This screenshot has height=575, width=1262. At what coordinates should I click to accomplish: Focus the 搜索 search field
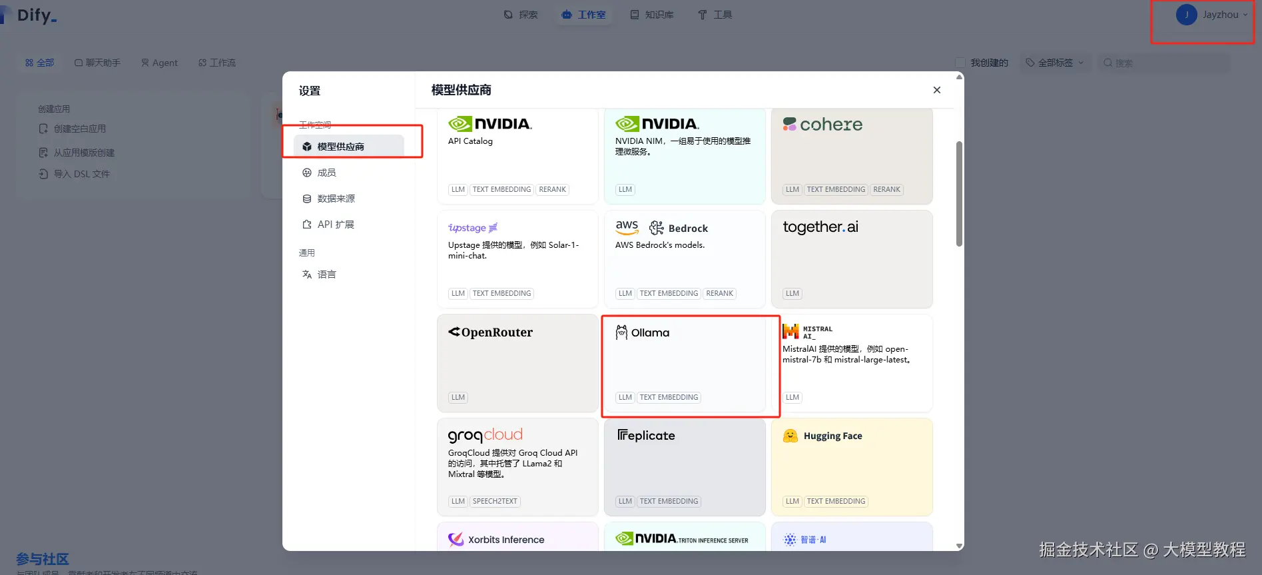[x=1163, y=63]
